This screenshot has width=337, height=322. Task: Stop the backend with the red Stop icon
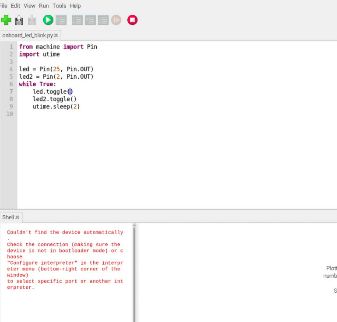point(132,20)
